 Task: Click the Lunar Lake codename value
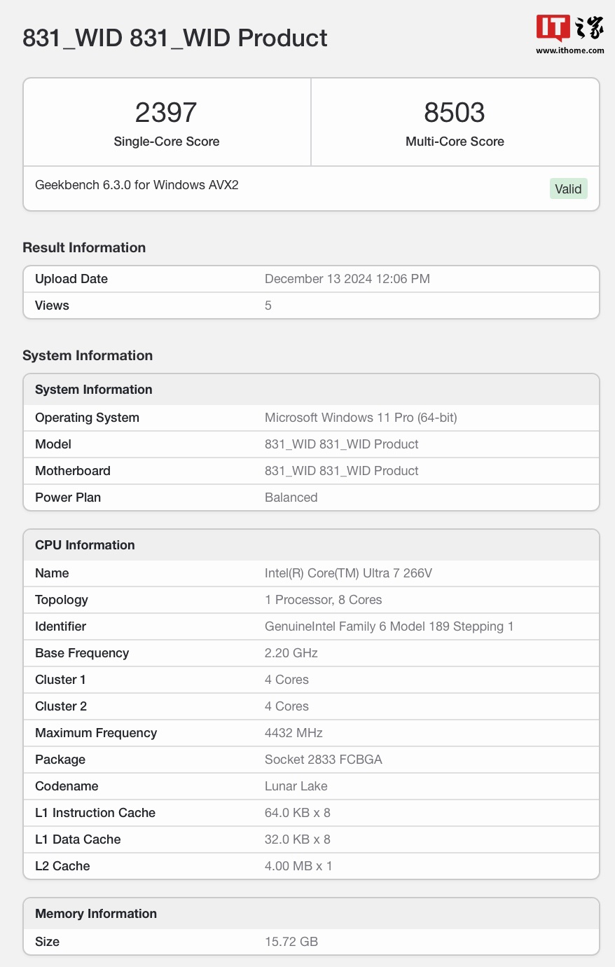pos(296,786)
